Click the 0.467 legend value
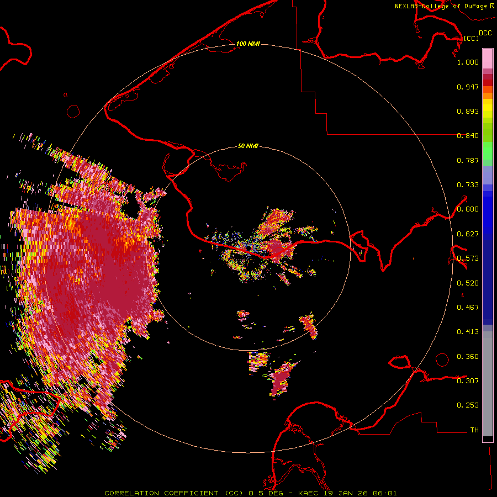497x497 pixels. pyautogui.click(x=468, y=308)
